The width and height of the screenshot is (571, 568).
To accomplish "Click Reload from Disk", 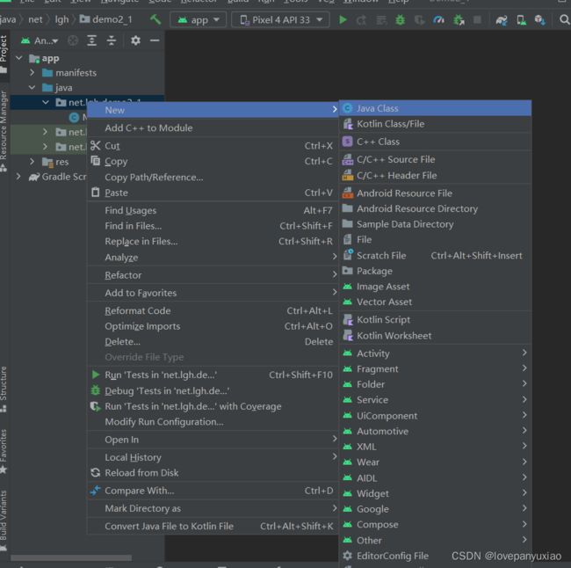I will point(213,473).
